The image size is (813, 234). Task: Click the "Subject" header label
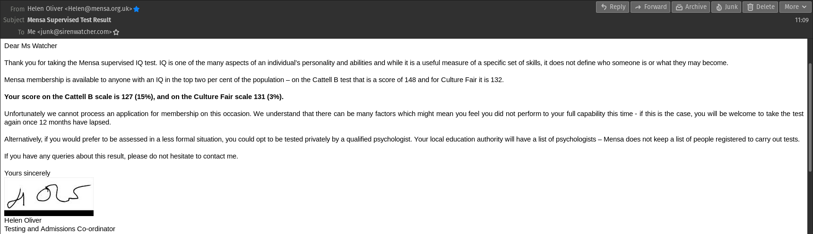click(14, 20)
